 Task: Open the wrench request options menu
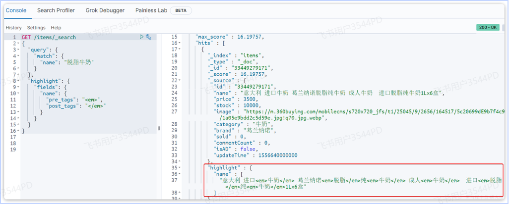pyautogui.click(x=149, y=37)
